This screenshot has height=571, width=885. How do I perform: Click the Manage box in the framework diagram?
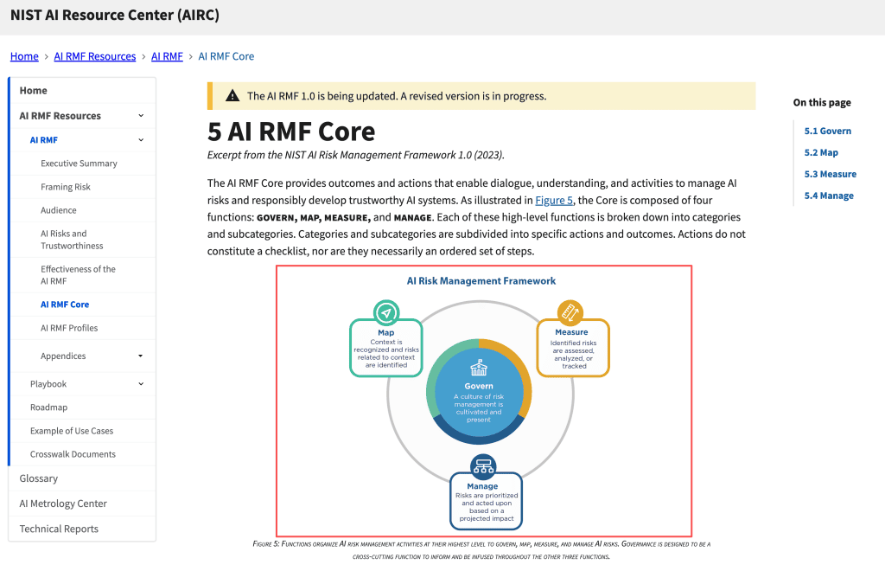click(x=486, y=501)
